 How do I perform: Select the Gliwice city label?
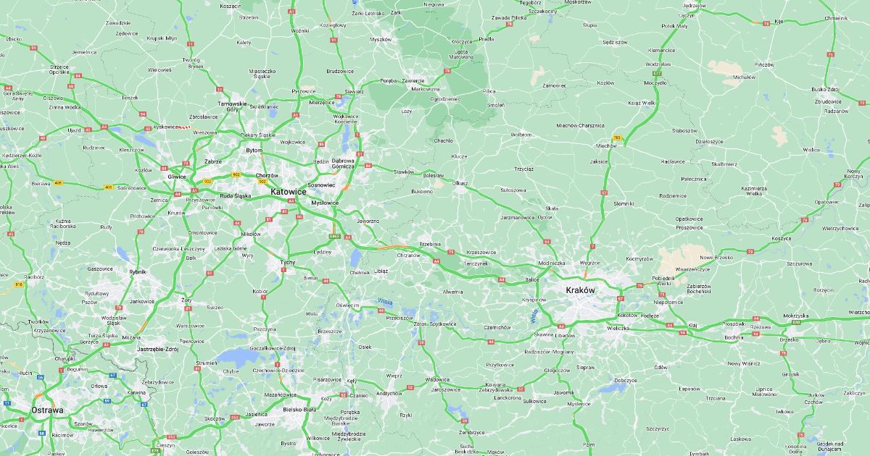click(x=177, y=176)
